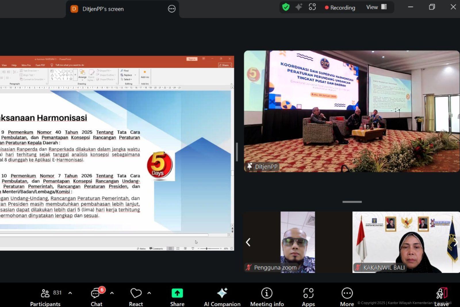Click the Recording indicator
This screenshot has width=460, height=307.
340,7
